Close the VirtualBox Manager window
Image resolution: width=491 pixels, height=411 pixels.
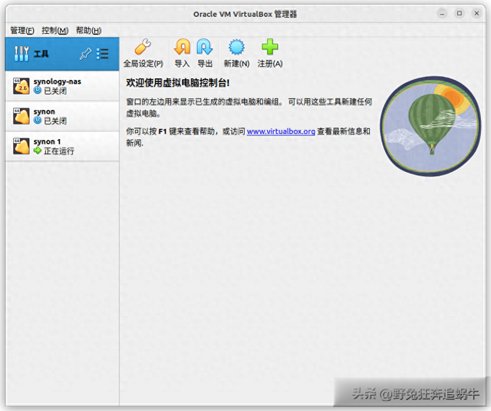[x=476, y=13]
